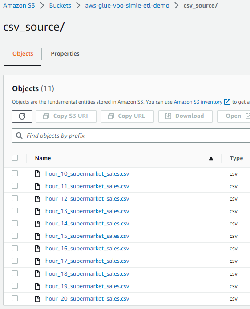
Task: Click the file icon beside hour_19_supermarket_sales.csv
Action: tap(37, 286)
